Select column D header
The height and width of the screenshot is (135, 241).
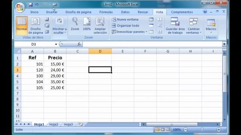(x=100, y=51)
